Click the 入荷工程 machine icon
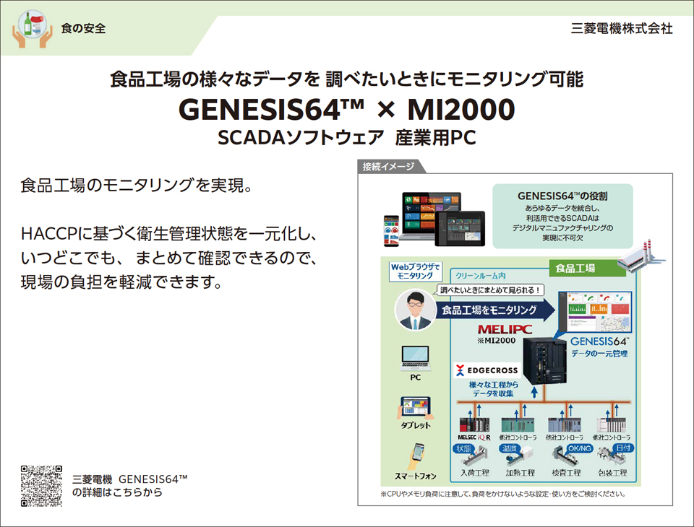This screenshot has width=694, height=527. (476, 456)
